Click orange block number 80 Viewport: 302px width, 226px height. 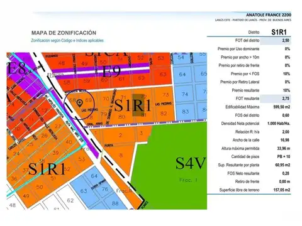(121, 116)
